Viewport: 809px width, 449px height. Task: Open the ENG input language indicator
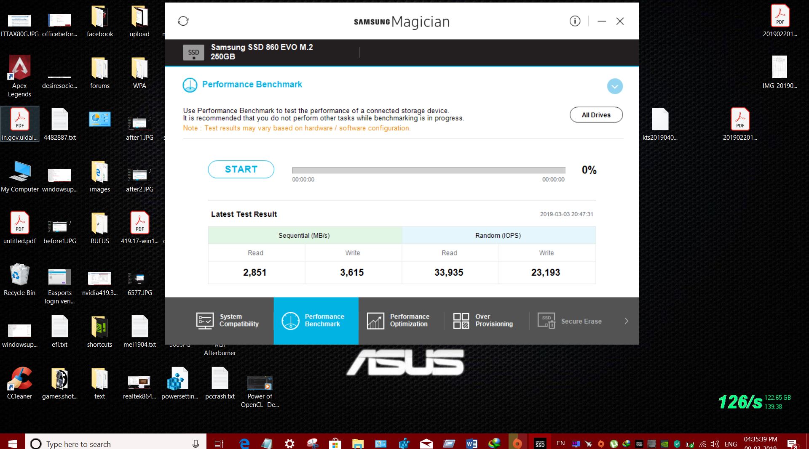click(x=731, y=444)
